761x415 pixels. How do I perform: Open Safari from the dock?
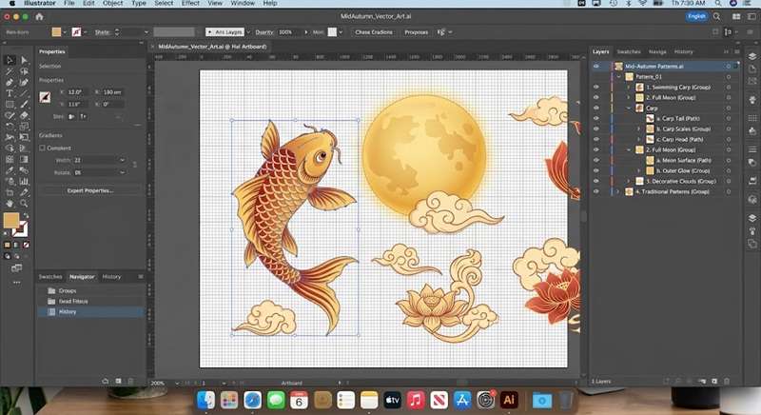[x=252, y=400]
